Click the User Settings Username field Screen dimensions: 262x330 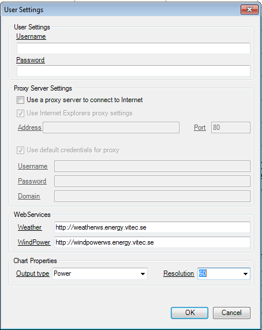coord(133,48)
